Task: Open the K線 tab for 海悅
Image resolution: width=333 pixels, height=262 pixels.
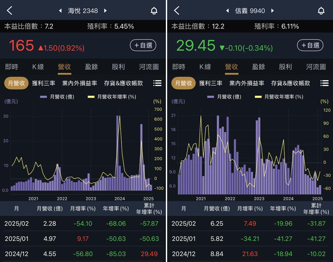Action: click(38, 67)
